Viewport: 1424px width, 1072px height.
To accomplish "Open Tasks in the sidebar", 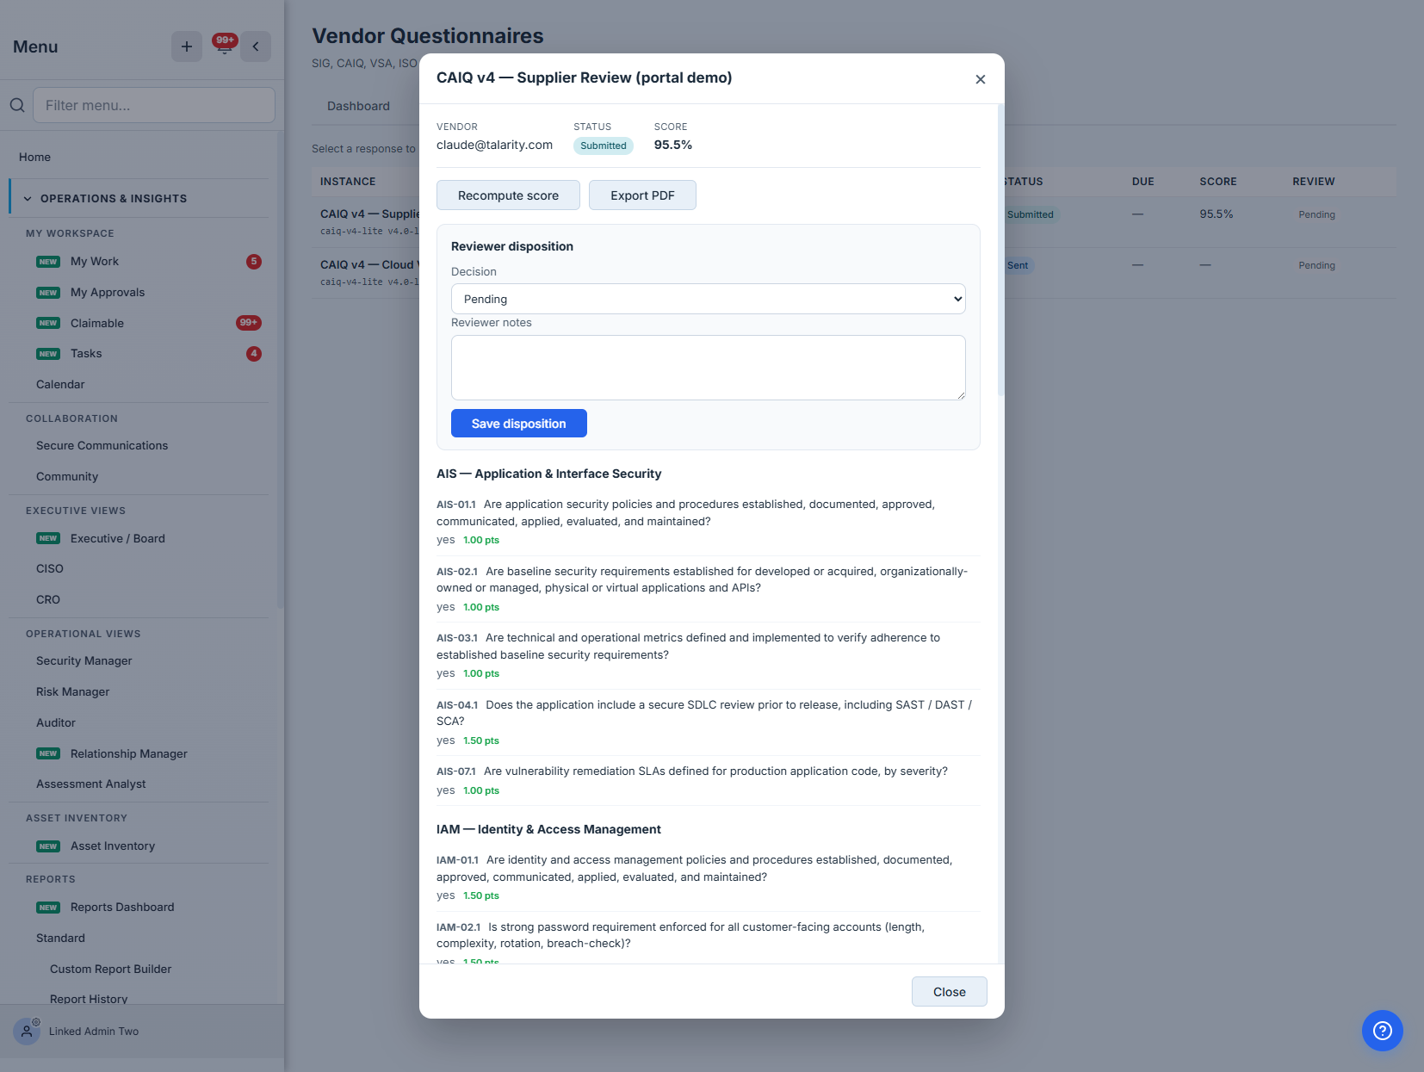I will [x=86, y=354].
